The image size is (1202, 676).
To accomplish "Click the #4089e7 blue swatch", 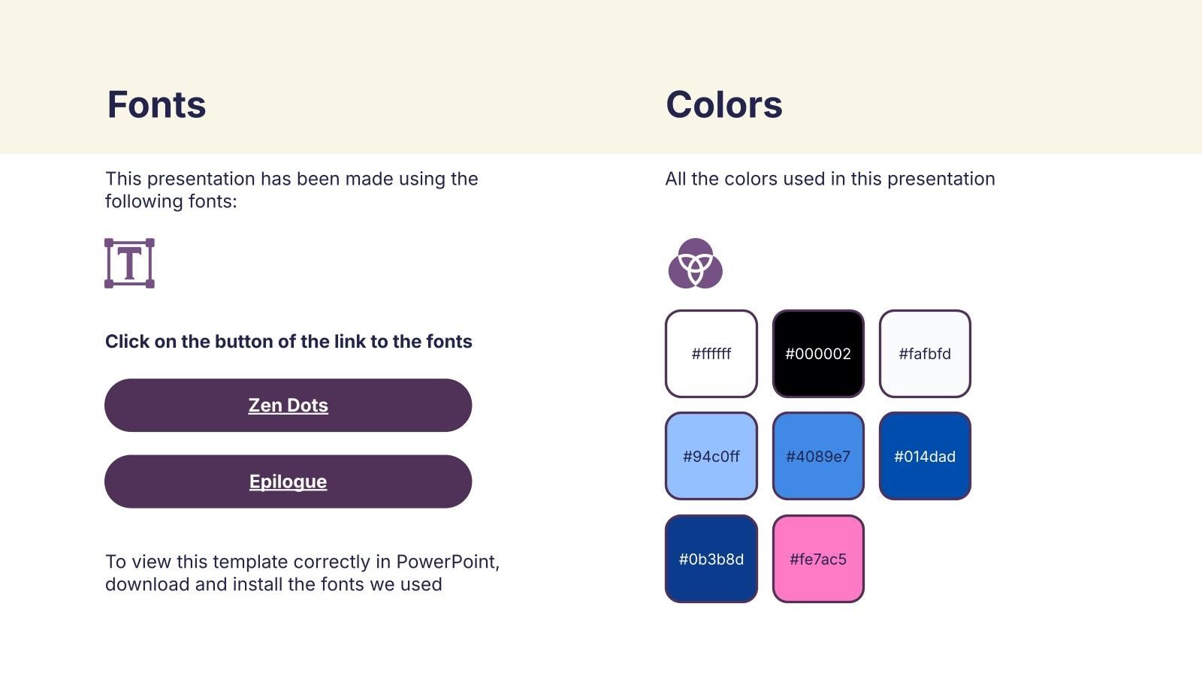I will coord(818,456).
